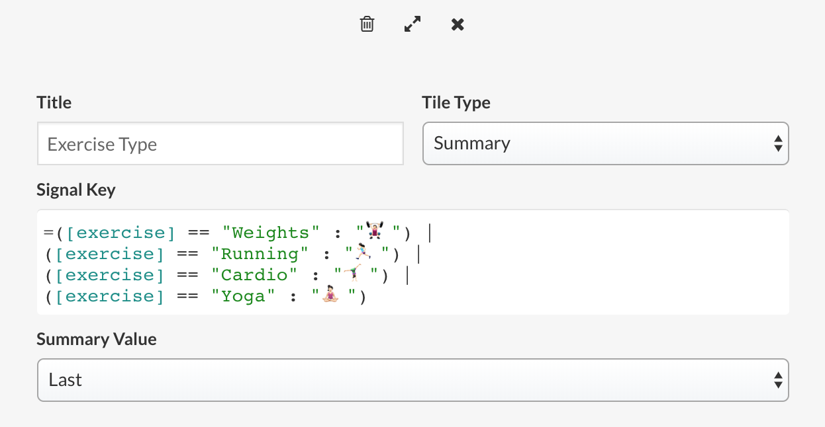Click the runner emoji in the formula
The width and height of the screenshot is (825, 427).
pos(364,253)
